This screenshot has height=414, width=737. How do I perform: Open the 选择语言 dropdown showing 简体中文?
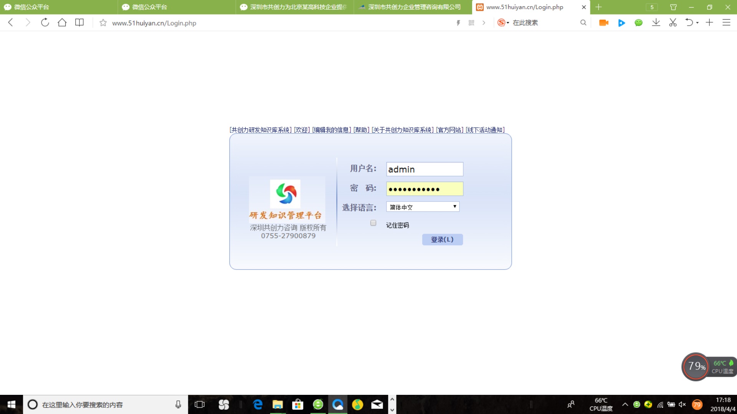pos(423,207)
